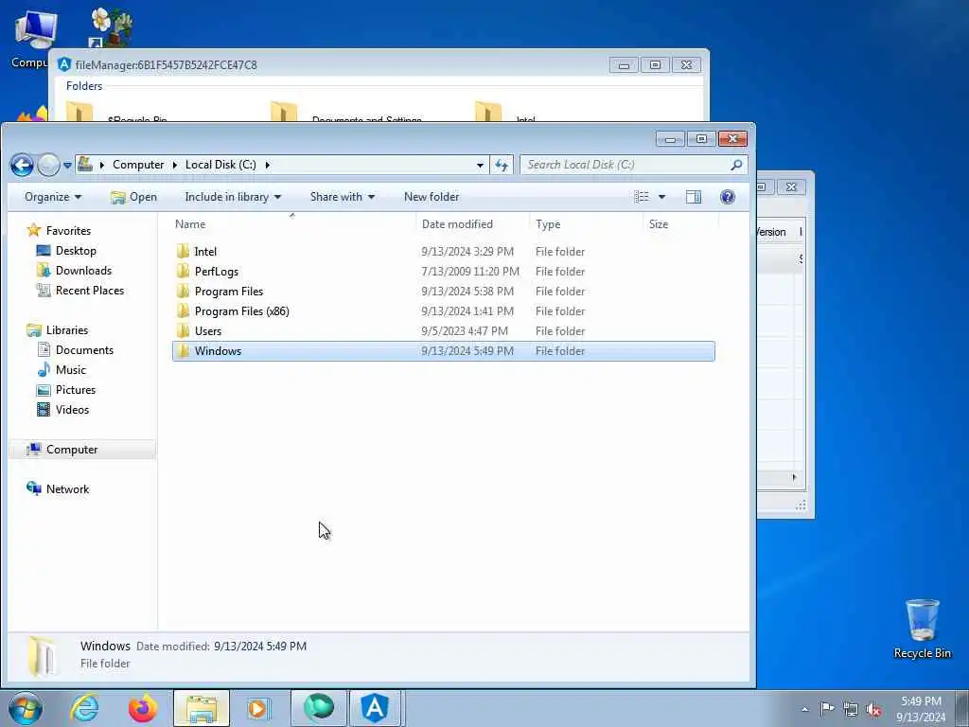Open Windows Media Player from the taskbar

(x=258, y=708)
